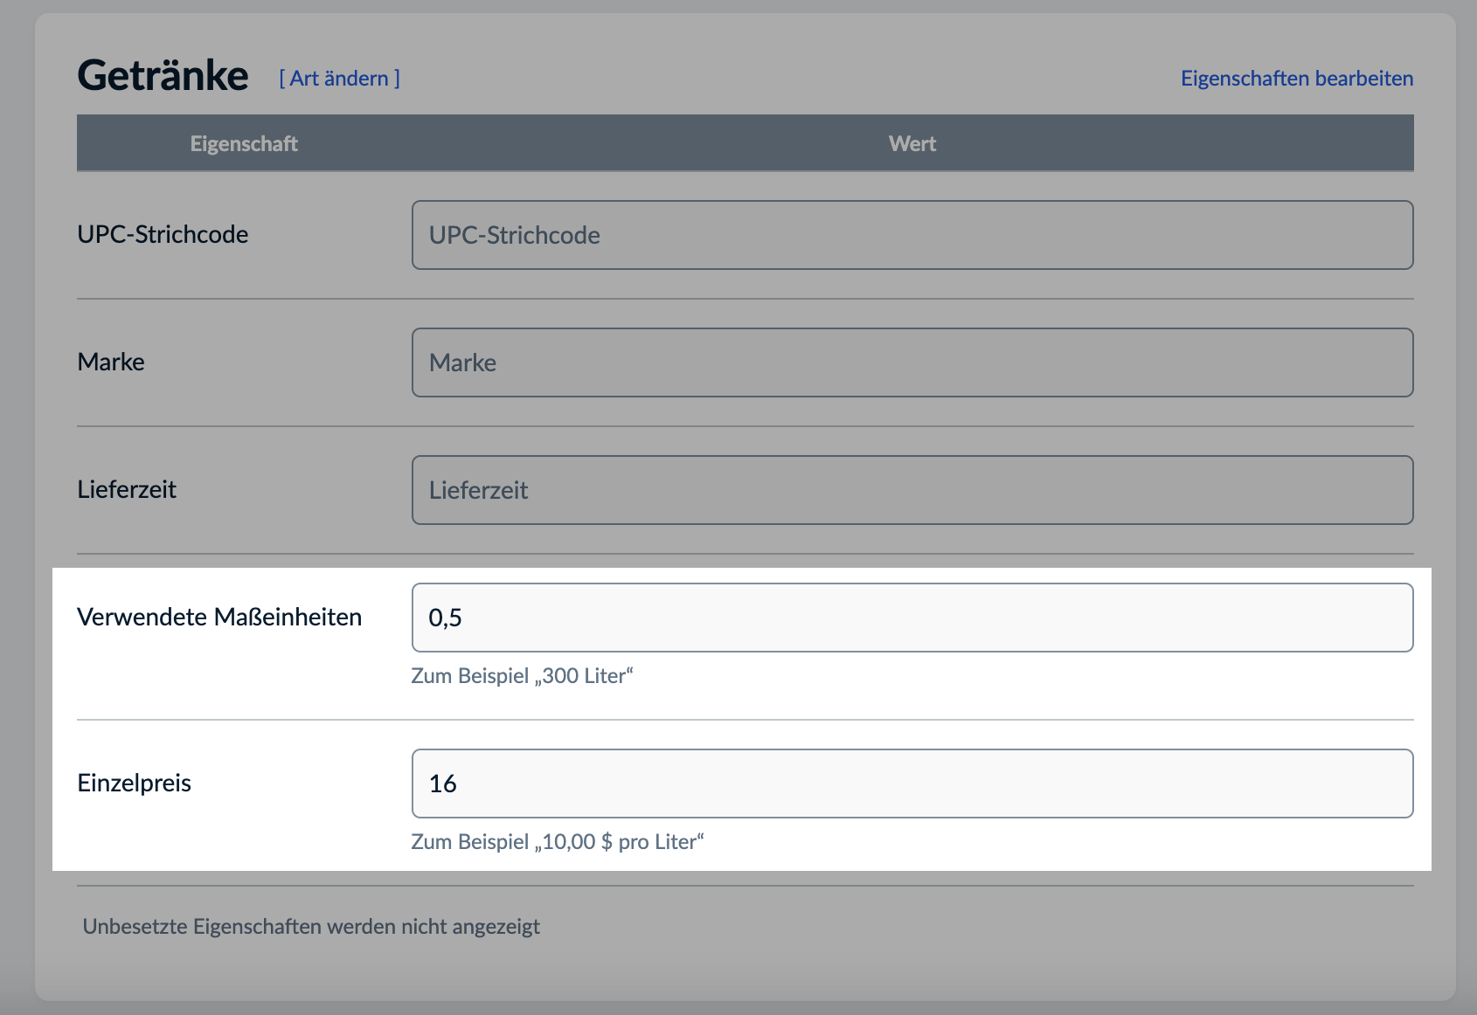Click on the entered value '16'

443,784
